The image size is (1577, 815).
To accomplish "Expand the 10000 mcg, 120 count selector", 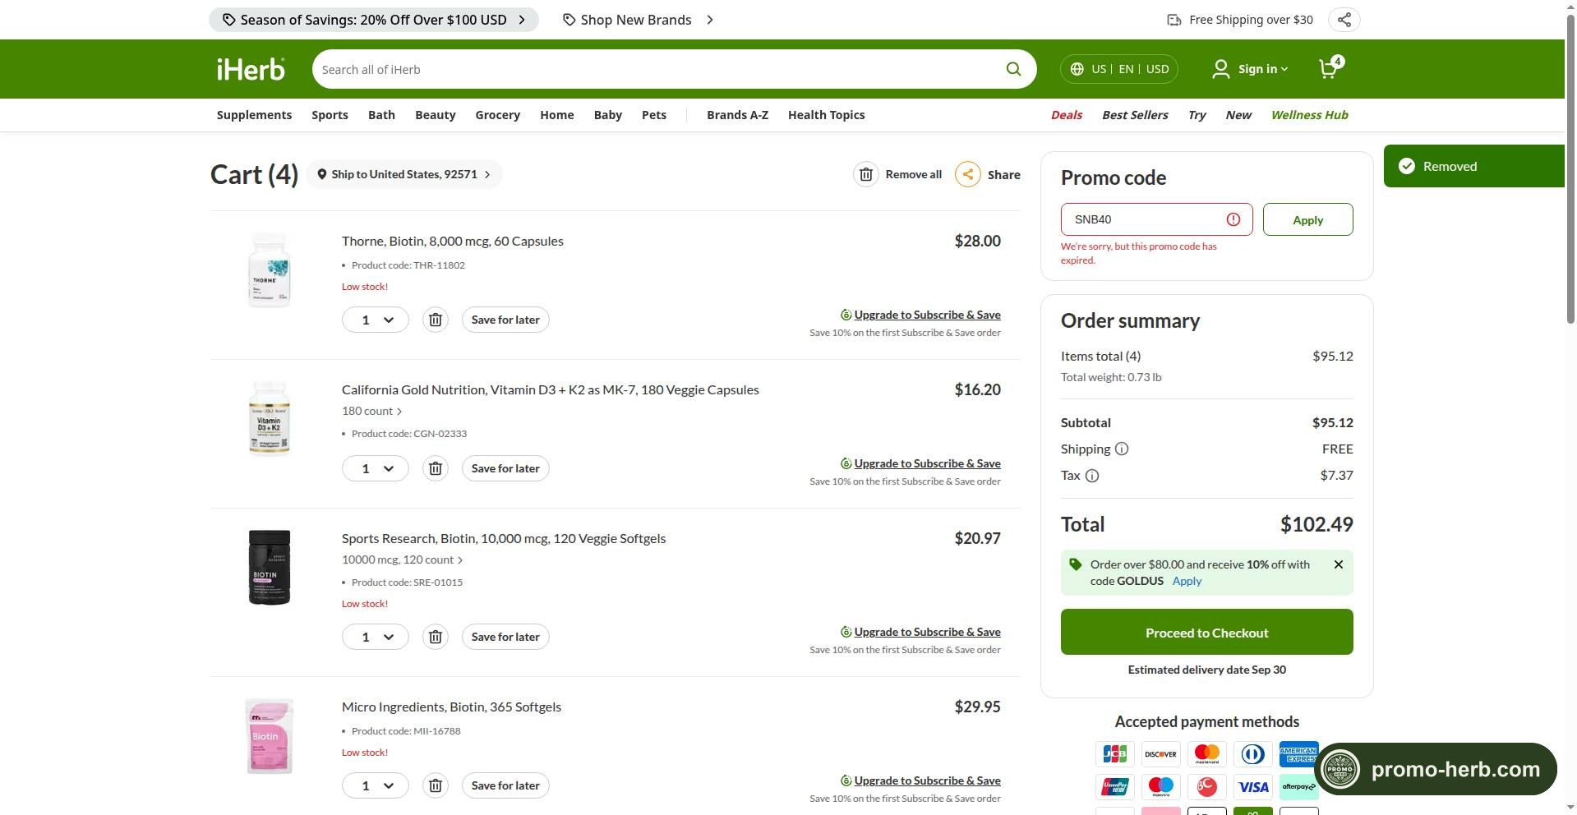I will 403,559.
